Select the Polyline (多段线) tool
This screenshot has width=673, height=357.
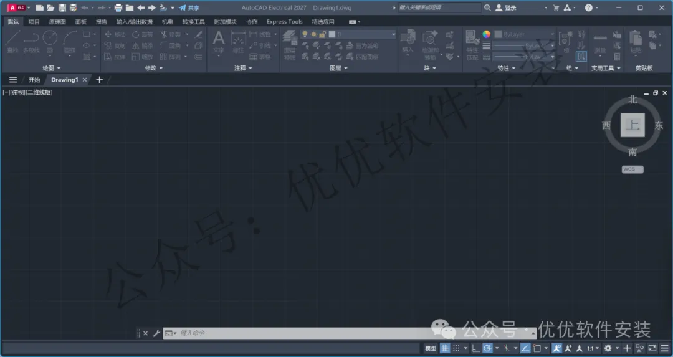point(31,42)
